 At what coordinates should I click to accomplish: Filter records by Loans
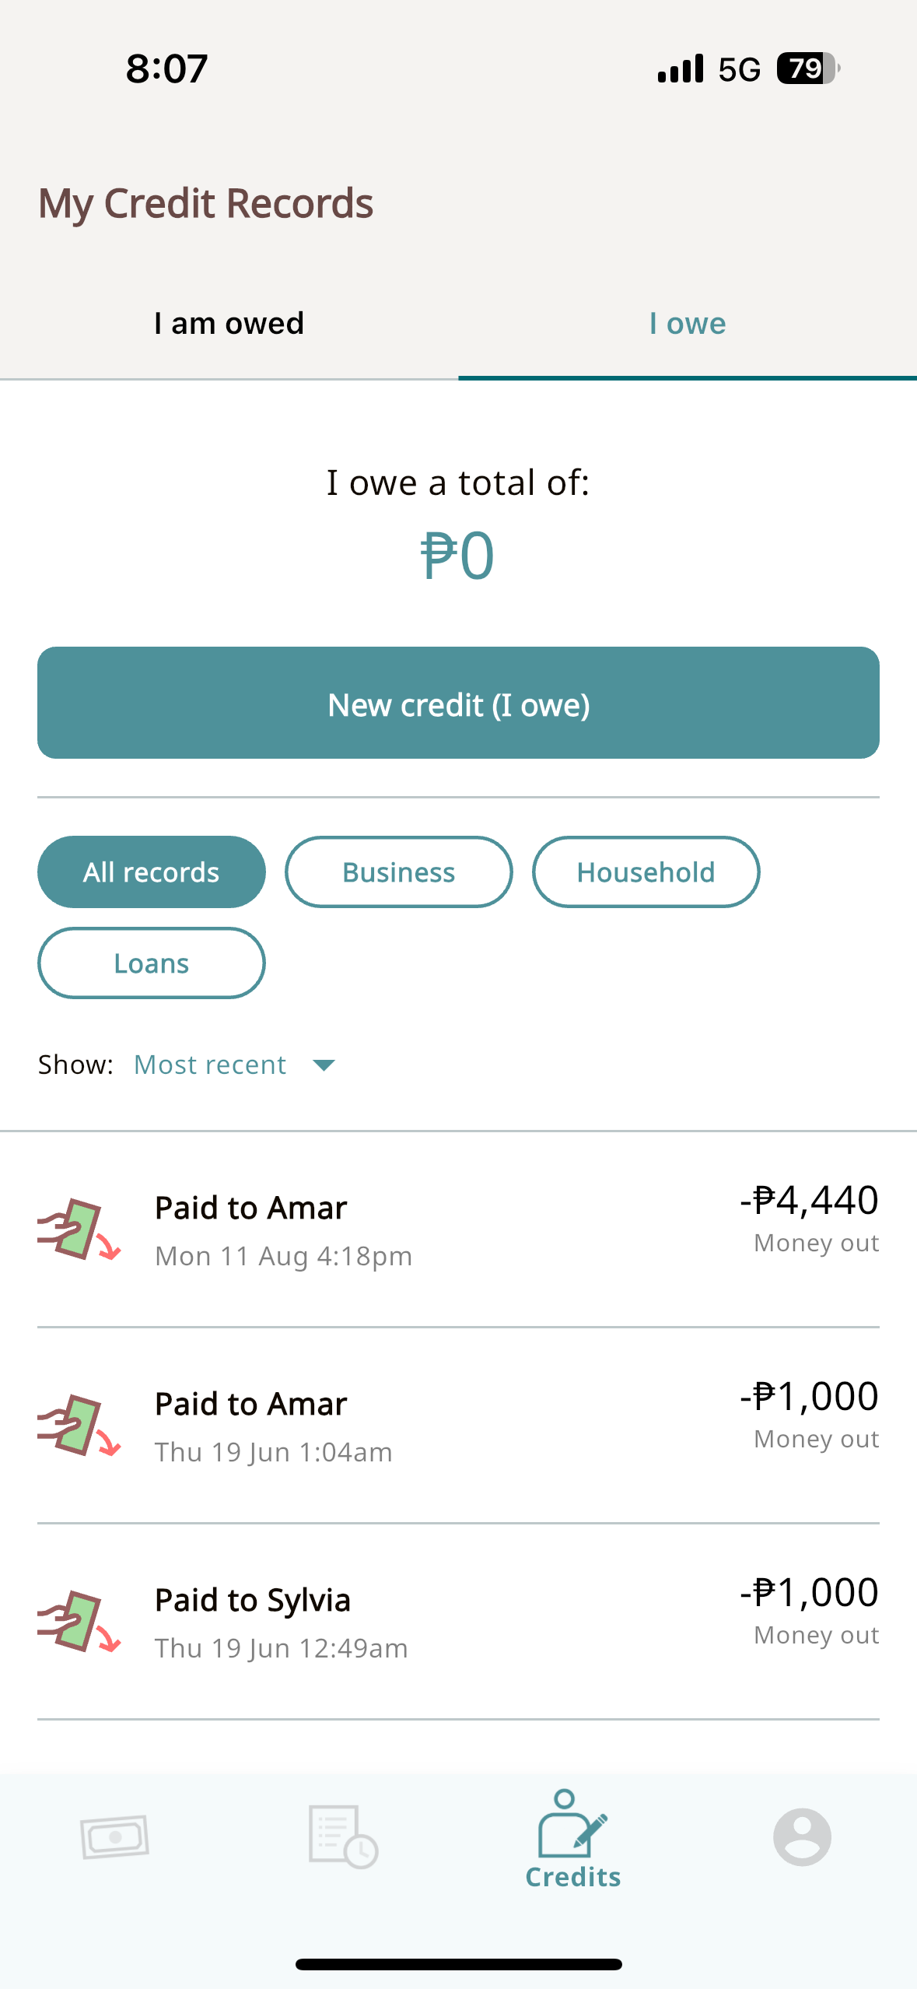pos(152,963)
